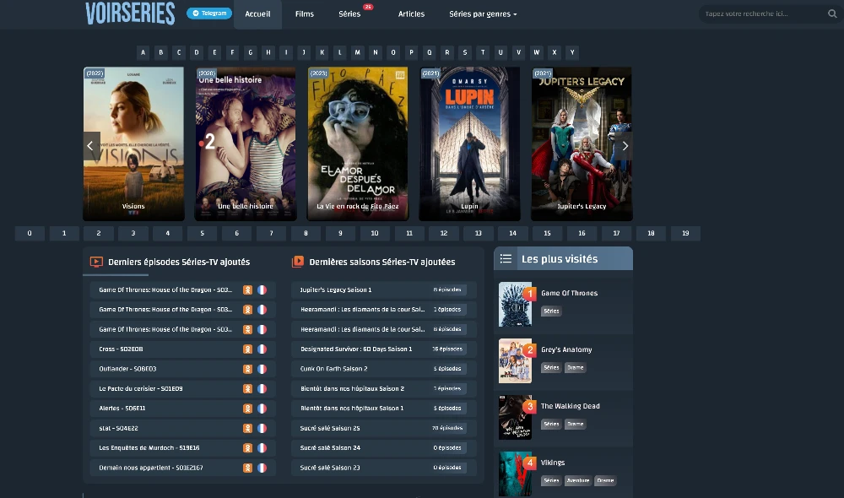
Task: Click the Derniers épisodes section icon
Action: 96,263
